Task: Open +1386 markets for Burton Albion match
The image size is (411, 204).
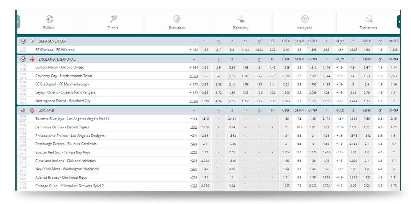Action: pos(194,67)
